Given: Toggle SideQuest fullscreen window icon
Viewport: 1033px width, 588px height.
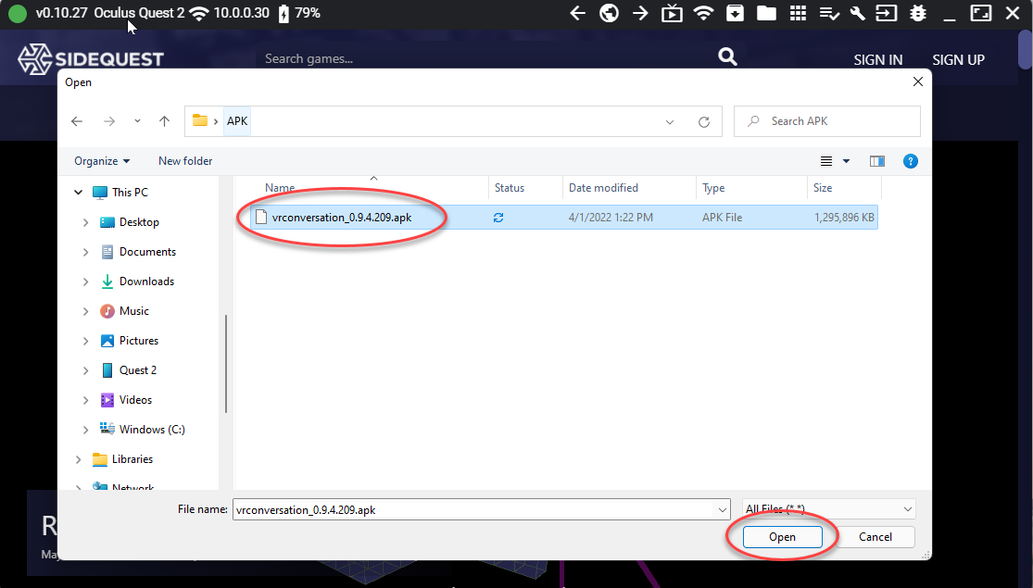Looking at the screenshot, I should 981,13.
